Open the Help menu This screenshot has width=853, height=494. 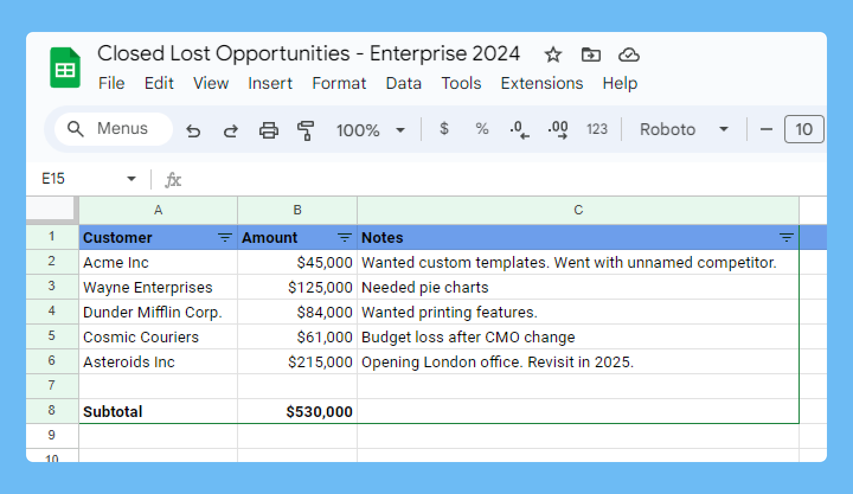pyautogui.click(x=620, y=84)
